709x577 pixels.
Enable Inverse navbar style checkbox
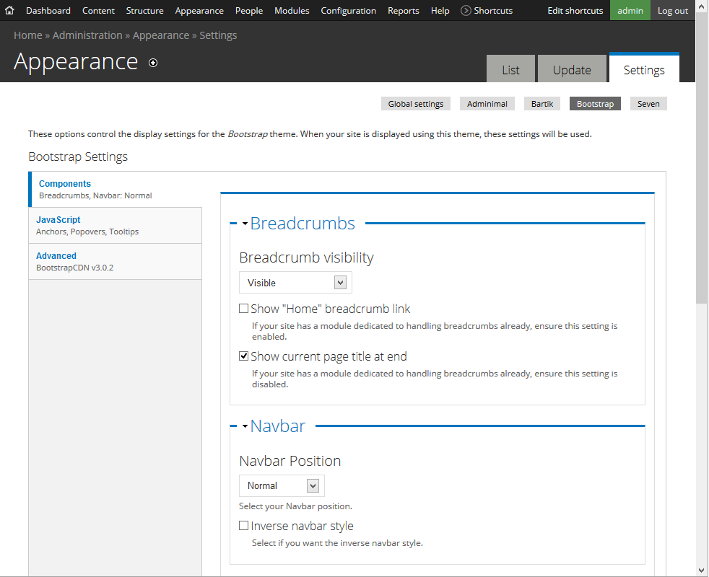[244, 526]
